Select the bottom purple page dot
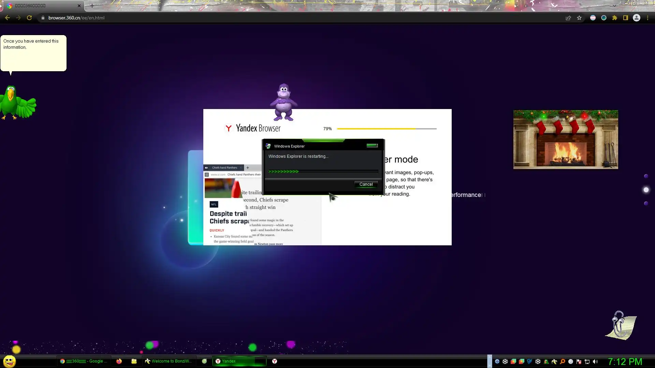This screenshot has height=368, width=655. coord(646,203)
